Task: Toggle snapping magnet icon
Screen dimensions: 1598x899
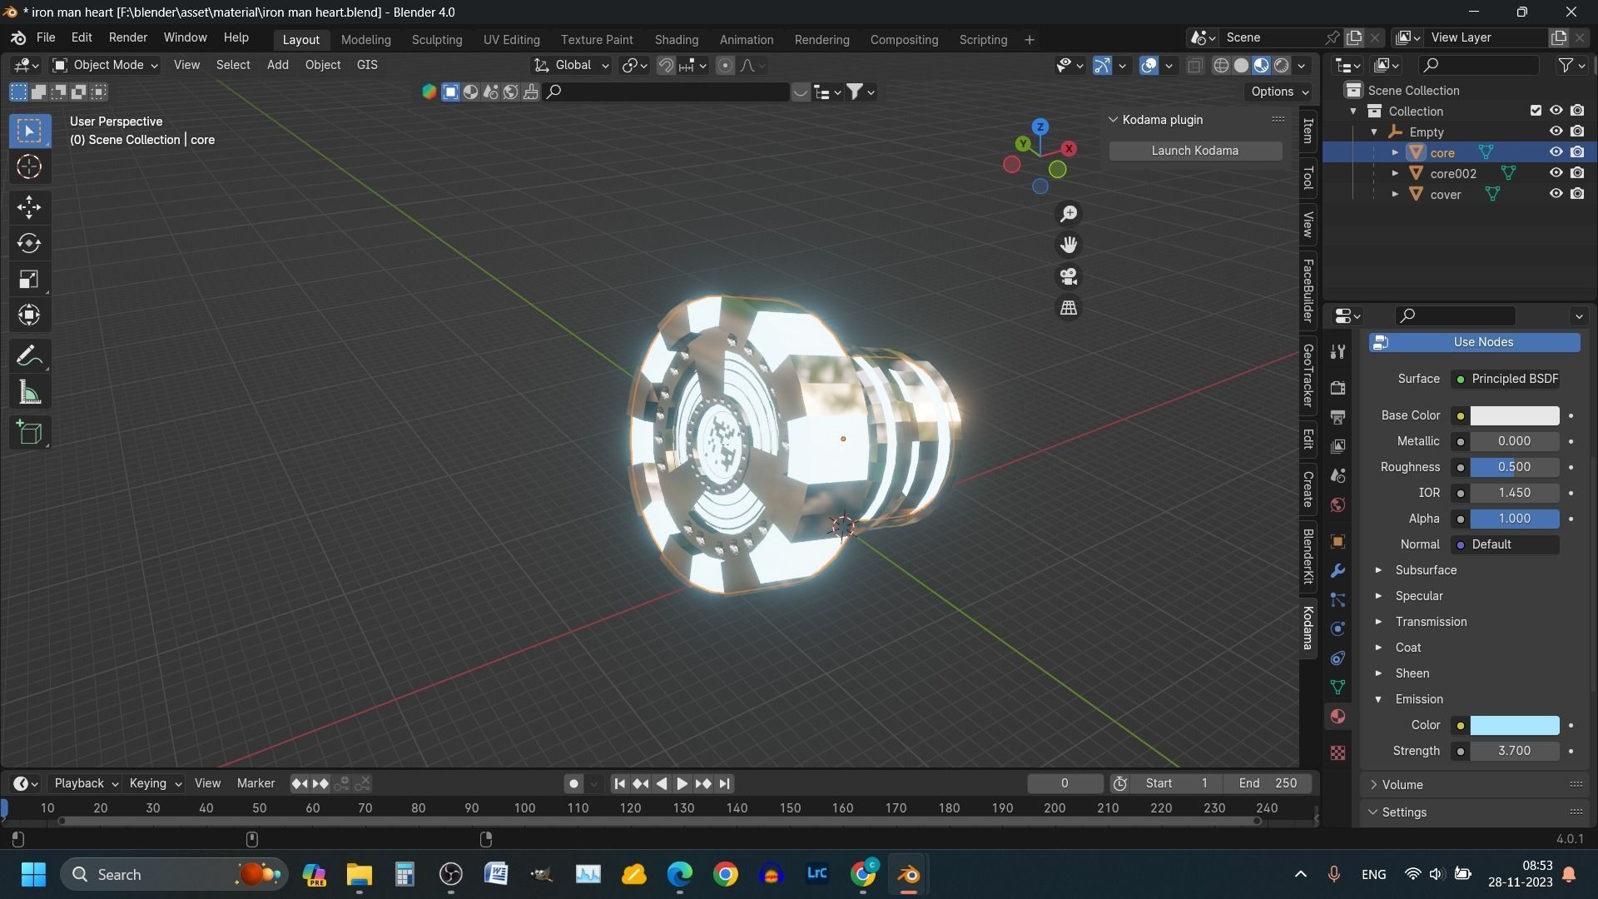Action: tap(665, 66)
